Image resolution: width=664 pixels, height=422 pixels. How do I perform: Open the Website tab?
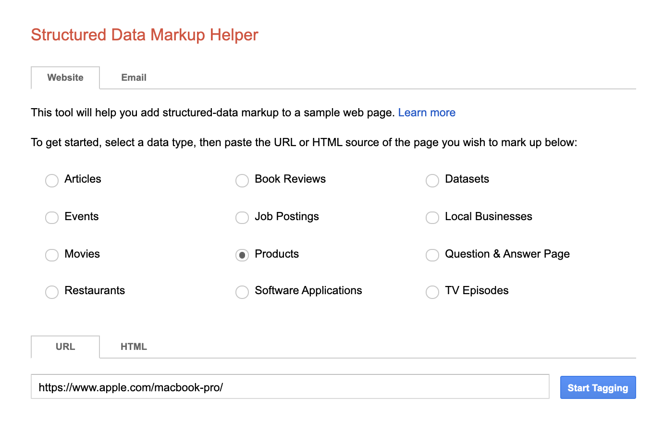click(65, 77)
